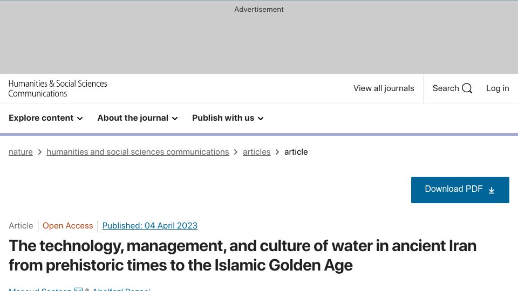Click the Search magnifier icon
Screen dimensions: 518x291
coord(467,88)
